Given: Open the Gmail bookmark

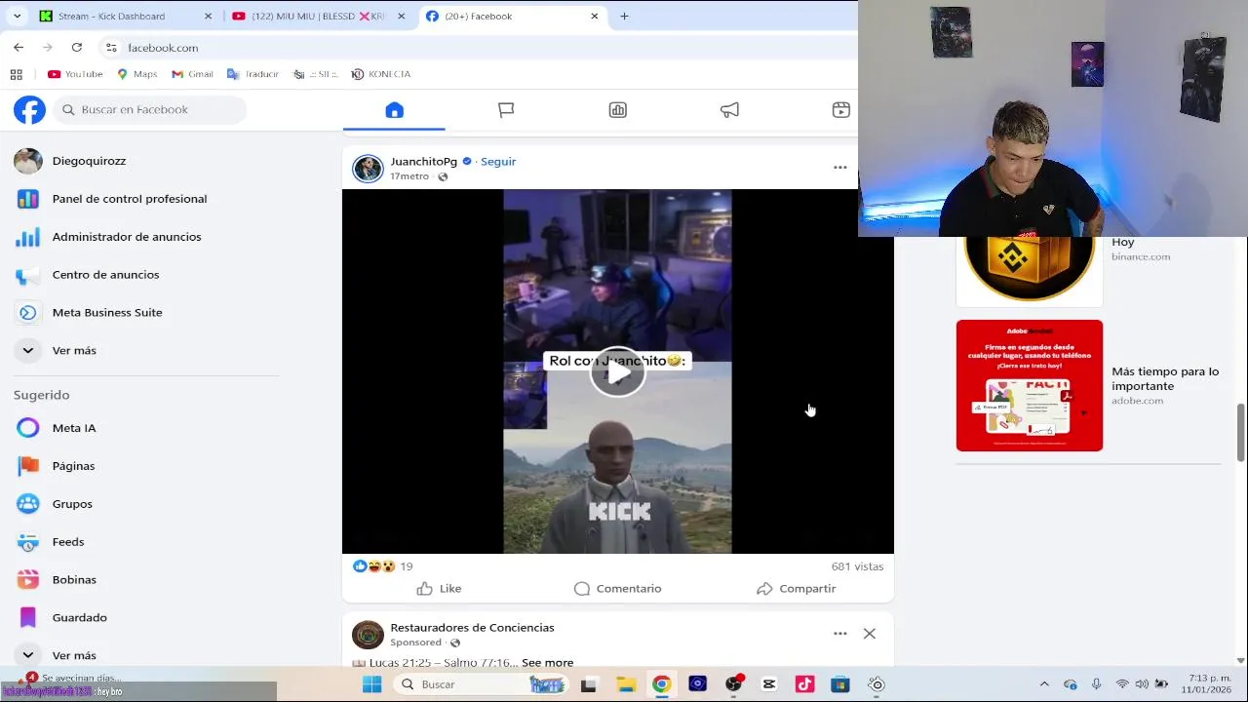Looking at the screenshot, I should click(x=192, y=74).
